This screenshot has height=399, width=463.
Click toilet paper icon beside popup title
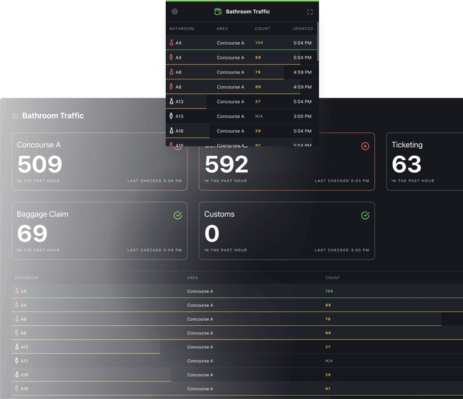[218, 12]
